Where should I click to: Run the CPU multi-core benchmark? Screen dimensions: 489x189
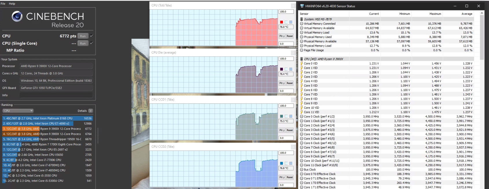83,36
